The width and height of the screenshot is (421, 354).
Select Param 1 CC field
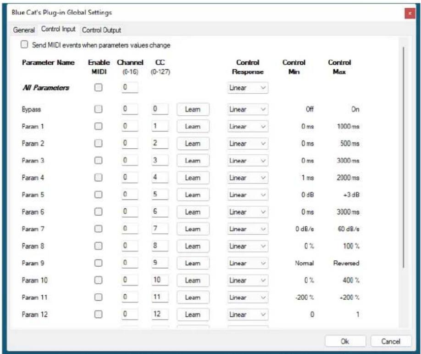[x=160, y=126]
